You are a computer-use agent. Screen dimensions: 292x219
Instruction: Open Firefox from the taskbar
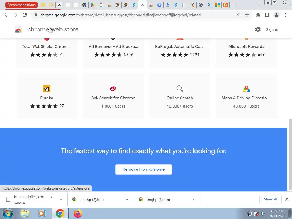[78, 214]
